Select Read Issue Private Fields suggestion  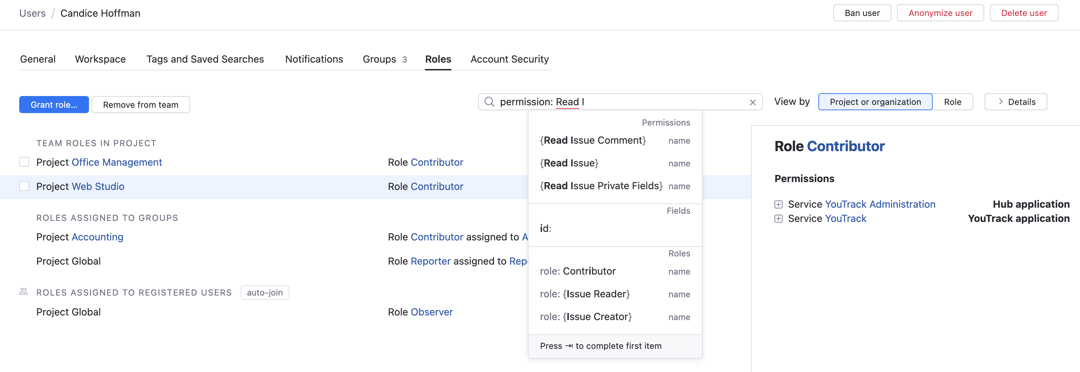click(x=601, y=186)
